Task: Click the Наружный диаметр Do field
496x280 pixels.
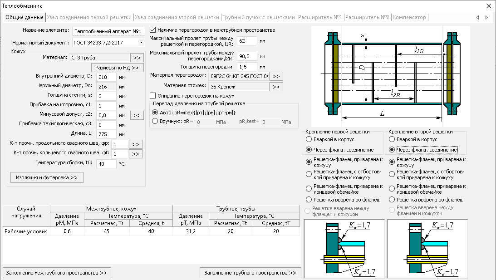Action: click(x=106, y=87)
